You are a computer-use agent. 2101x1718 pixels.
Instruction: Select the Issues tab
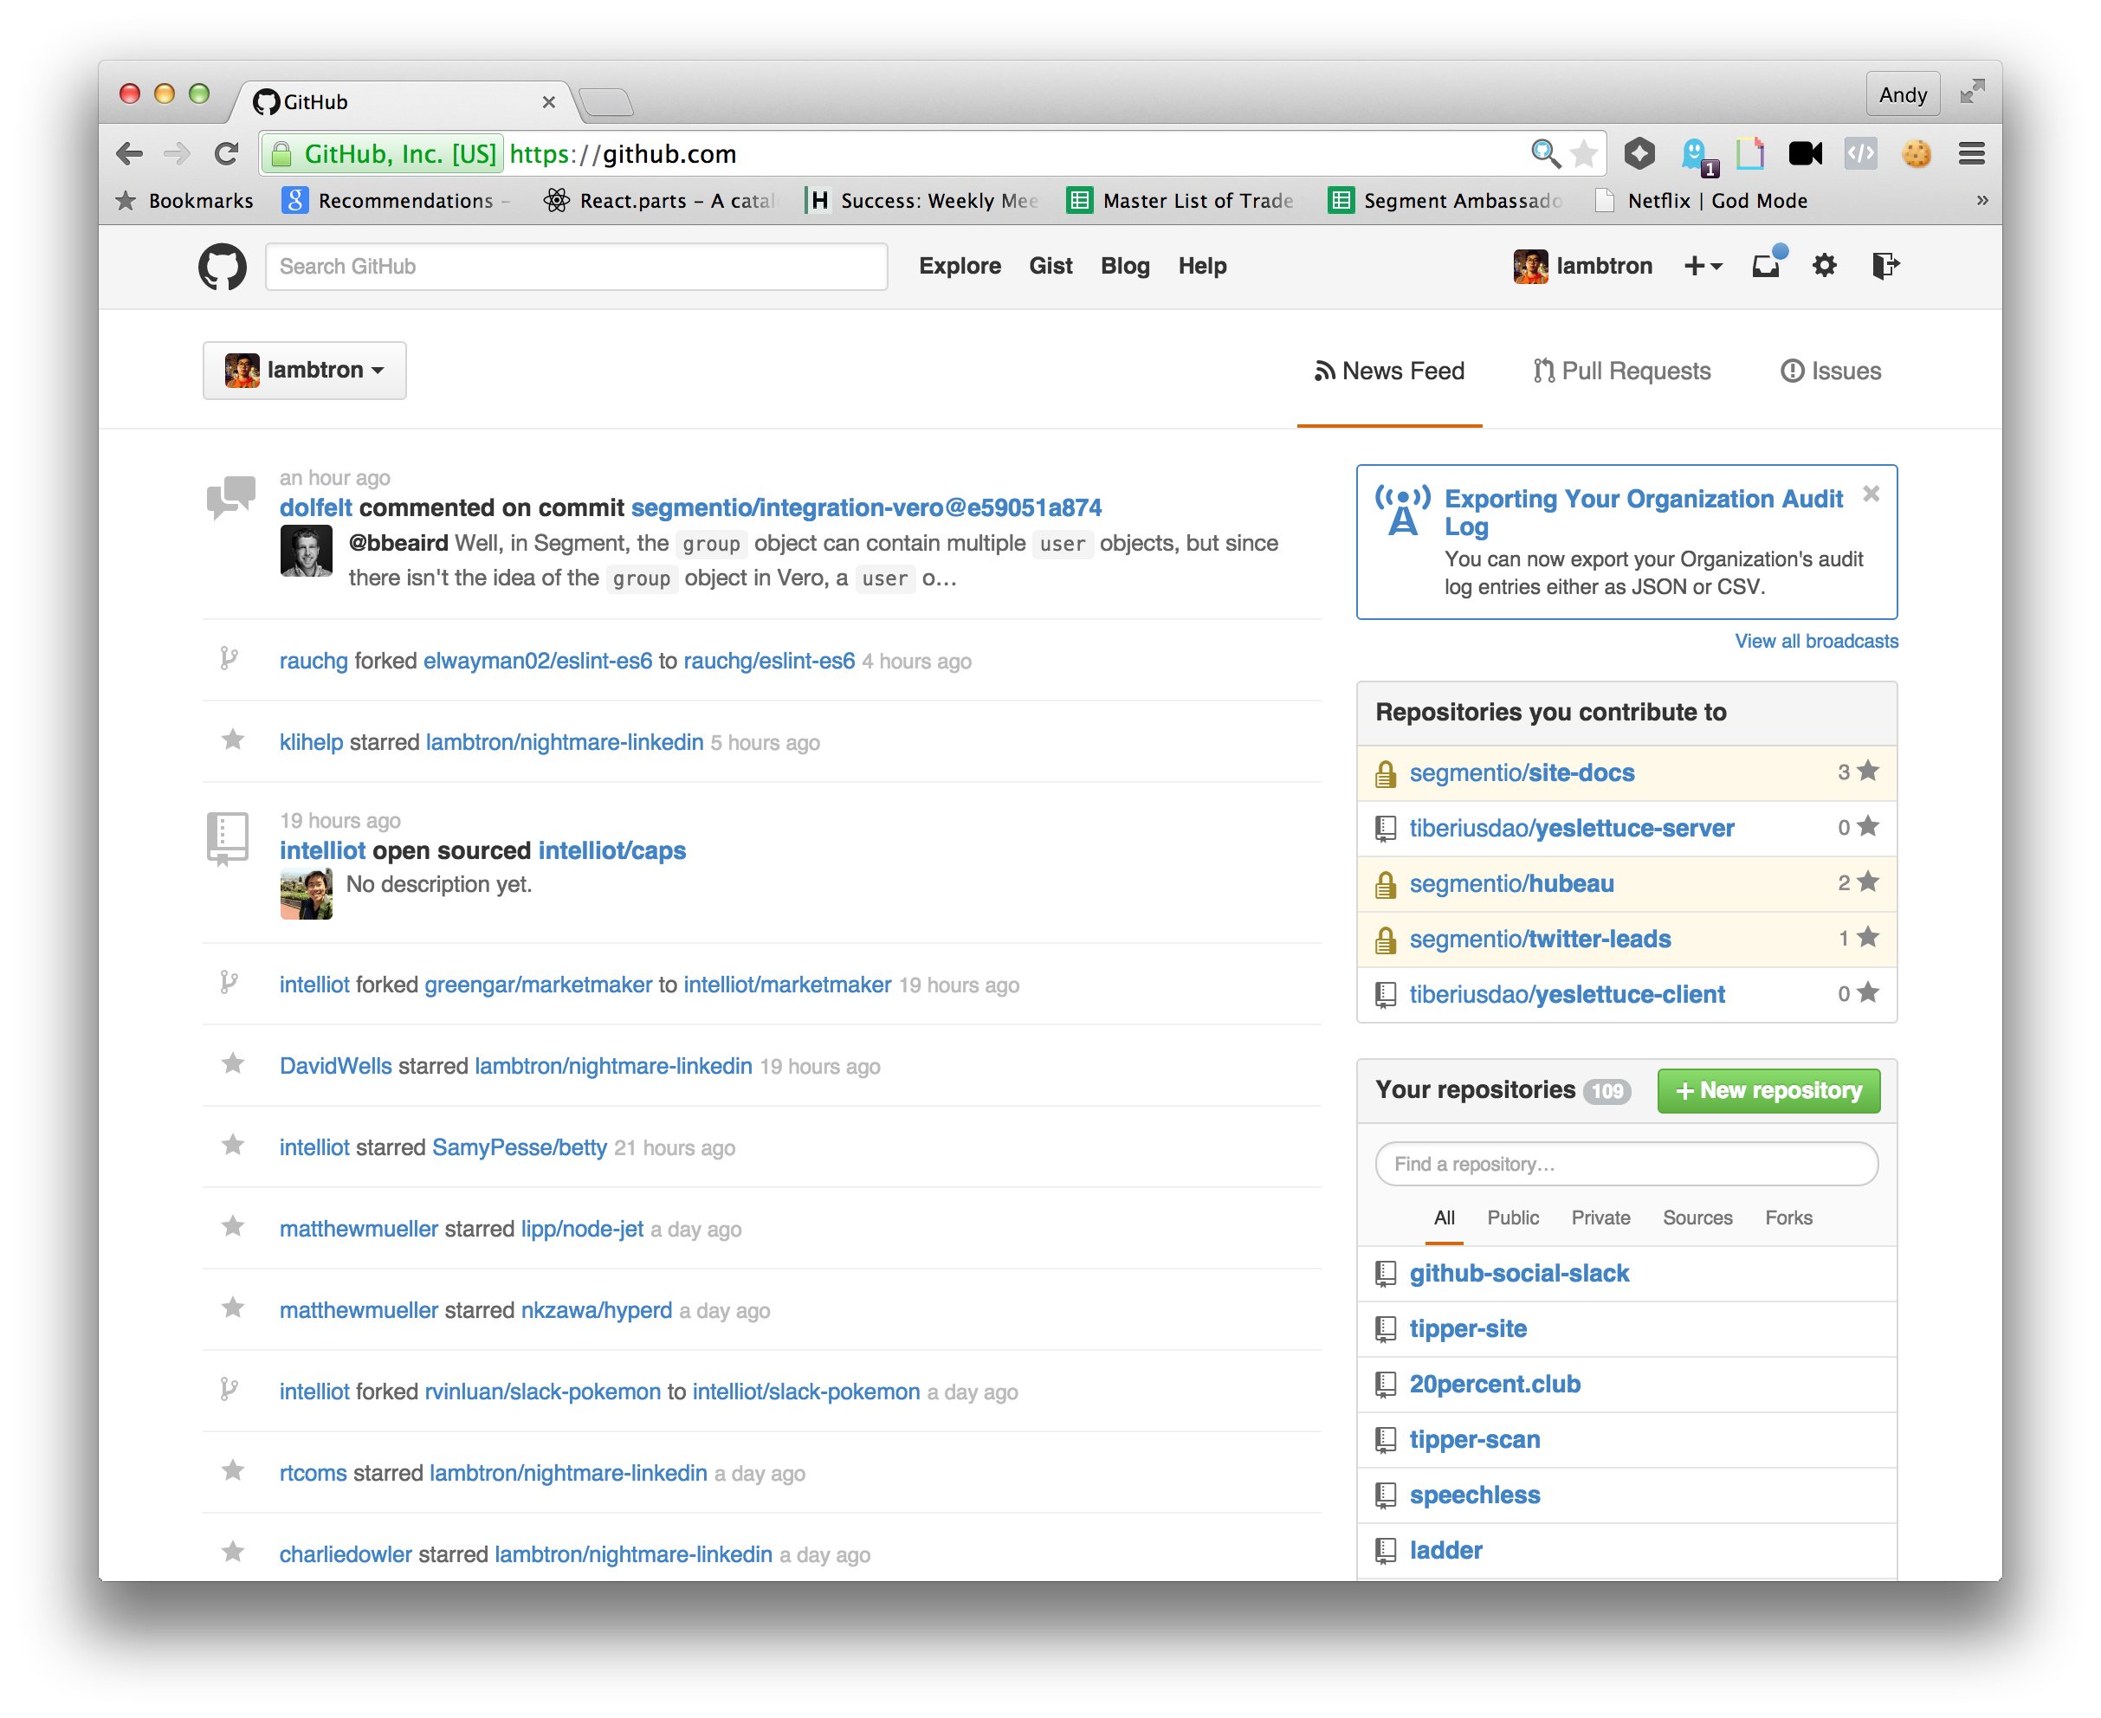coord(1831,371)
